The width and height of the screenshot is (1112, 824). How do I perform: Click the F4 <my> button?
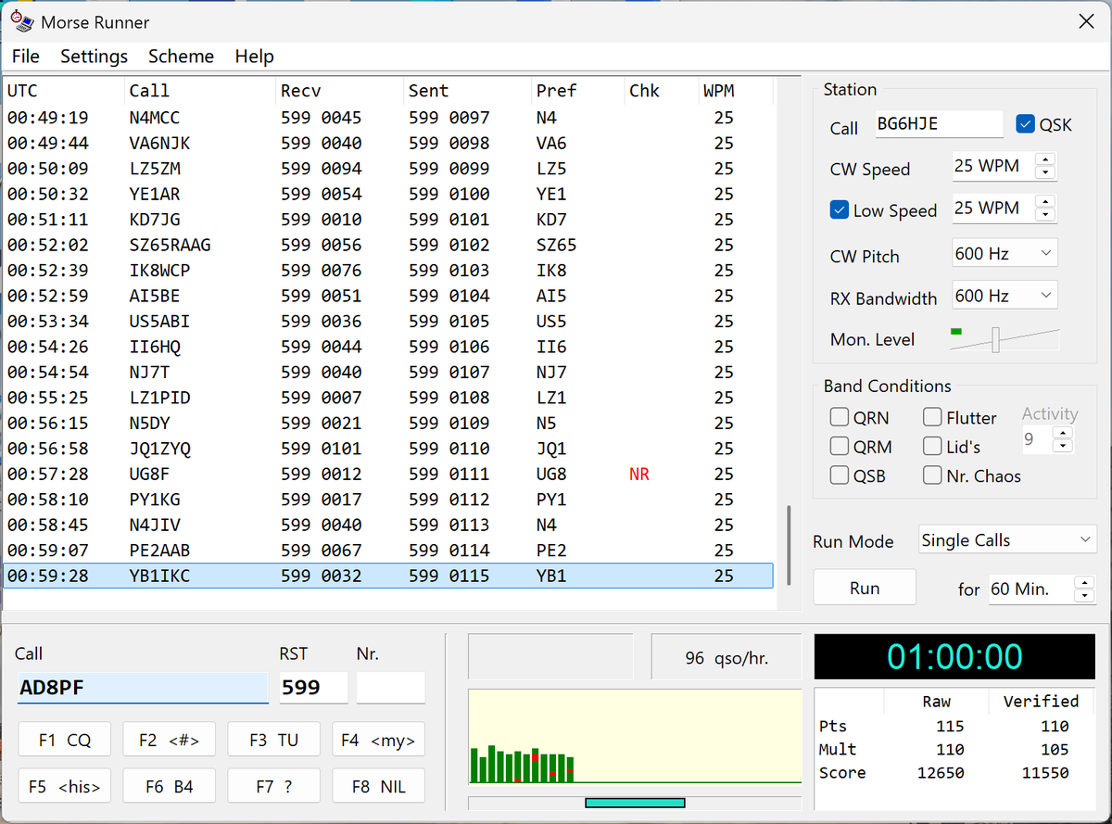pos(379,740)
